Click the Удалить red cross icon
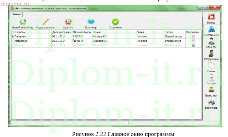This screenshot has height=137, width=228. pyautogui.click(x=68, y=22)
